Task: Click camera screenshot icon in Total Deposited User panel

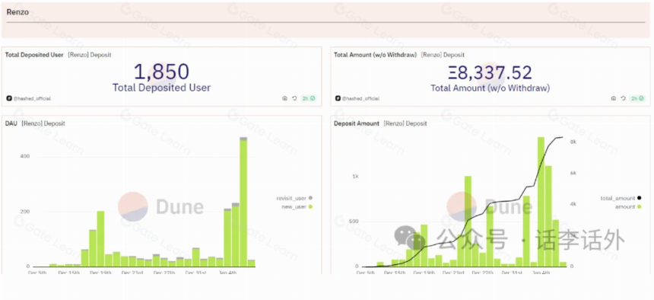Action: coord(285,99)
